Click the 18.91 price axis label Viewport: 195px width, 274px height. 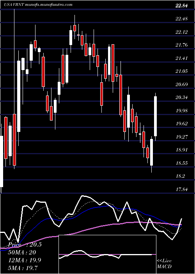coord(182,150)
